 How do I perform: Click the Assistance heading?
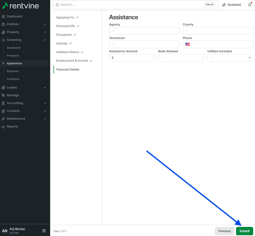click(x=123, y=17)
